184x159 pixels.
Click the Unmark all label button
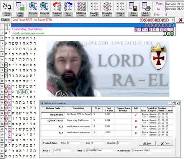(x=120, y=14)
